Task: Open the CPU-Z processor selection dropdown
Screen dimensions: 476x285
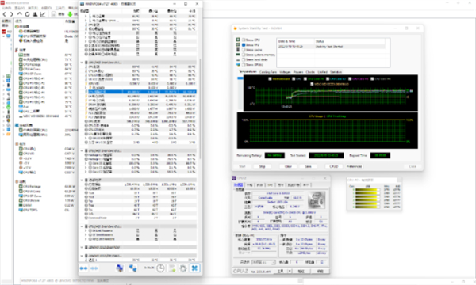Action: (x=263, y=262)
